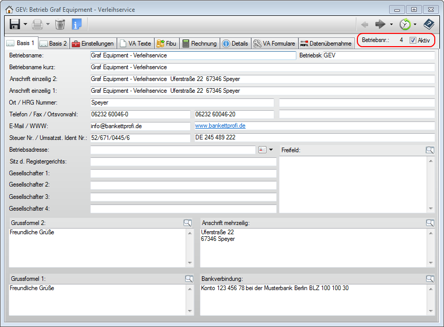Toggle the Aktiv checkbox
Image resolution: width=444 pixels, height=327 pixels.
(413, 40)
